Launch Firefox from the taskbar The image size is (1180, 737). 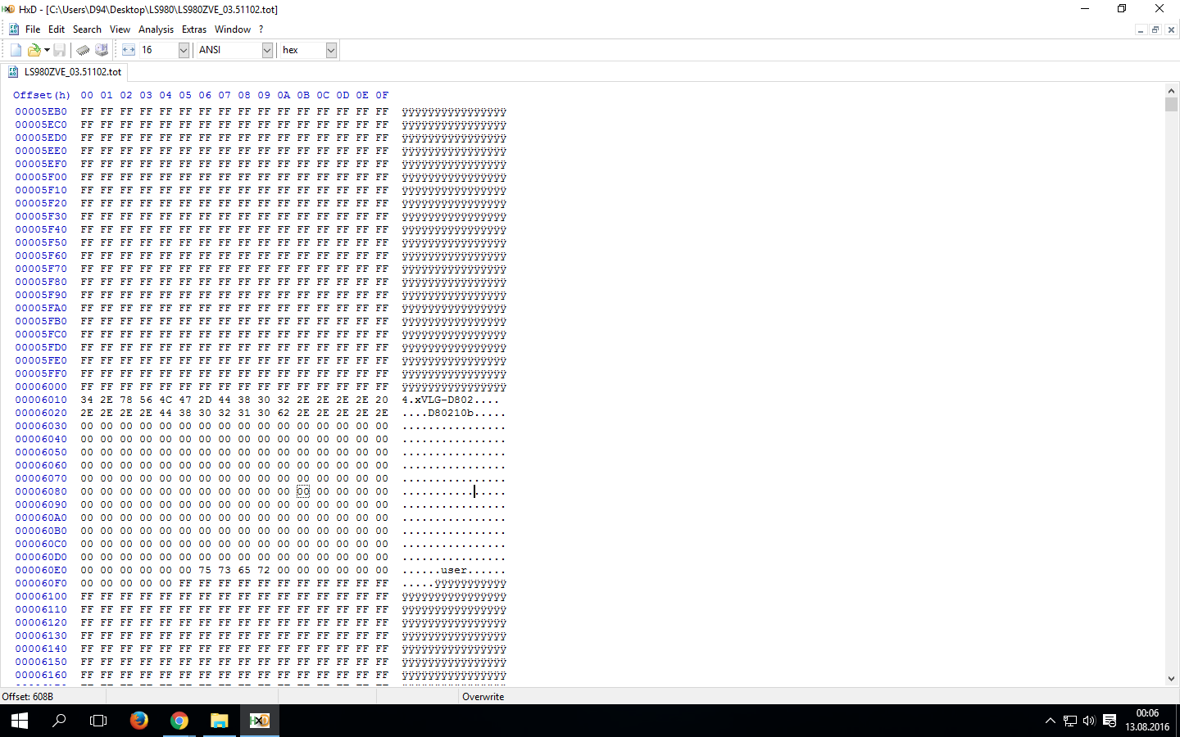[139, 721]
